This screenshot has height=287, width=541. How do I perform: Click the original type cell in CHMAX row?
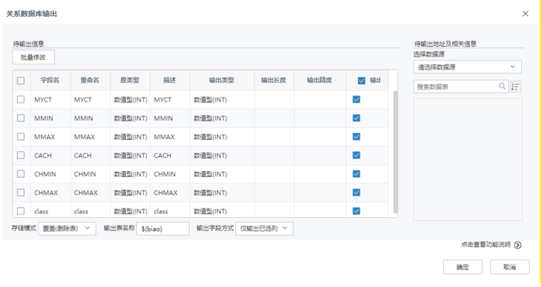[131, 193]
